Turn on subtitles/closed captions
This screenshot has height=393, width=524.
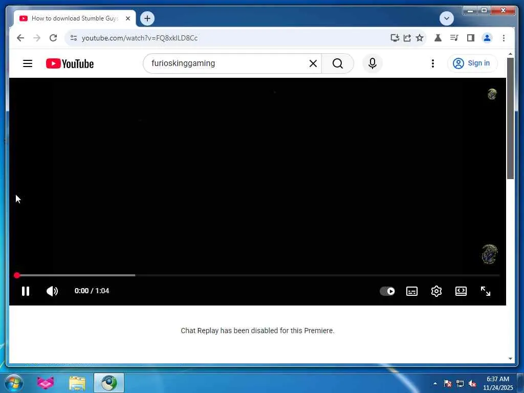point(412,291)
